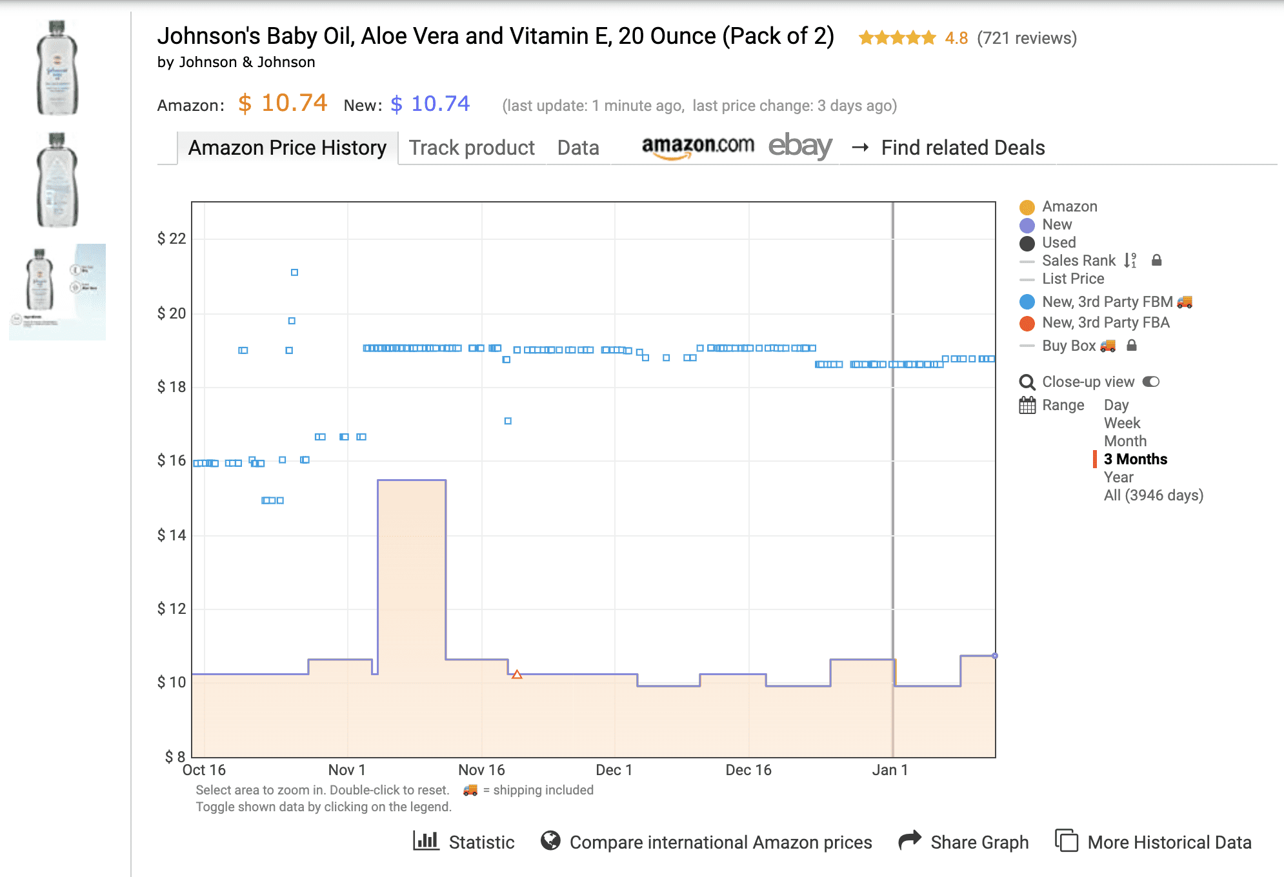The width and height of the screenshot is (1284, 877).
Task: Switch to the Track product tab
Action: (472, 147)
